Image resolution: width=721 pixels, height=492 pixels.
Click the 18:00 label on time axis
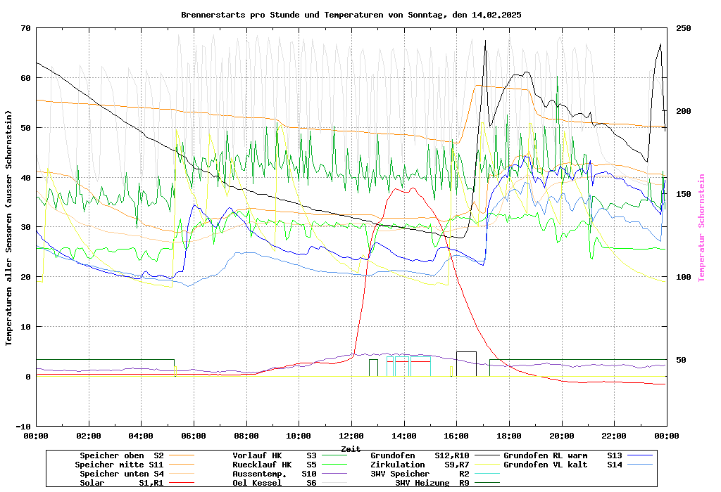point(509,436)
